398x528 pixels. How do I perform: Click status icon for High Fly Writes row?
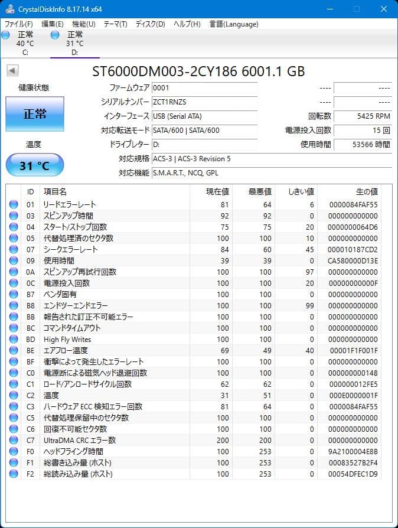tap(14, 339)
